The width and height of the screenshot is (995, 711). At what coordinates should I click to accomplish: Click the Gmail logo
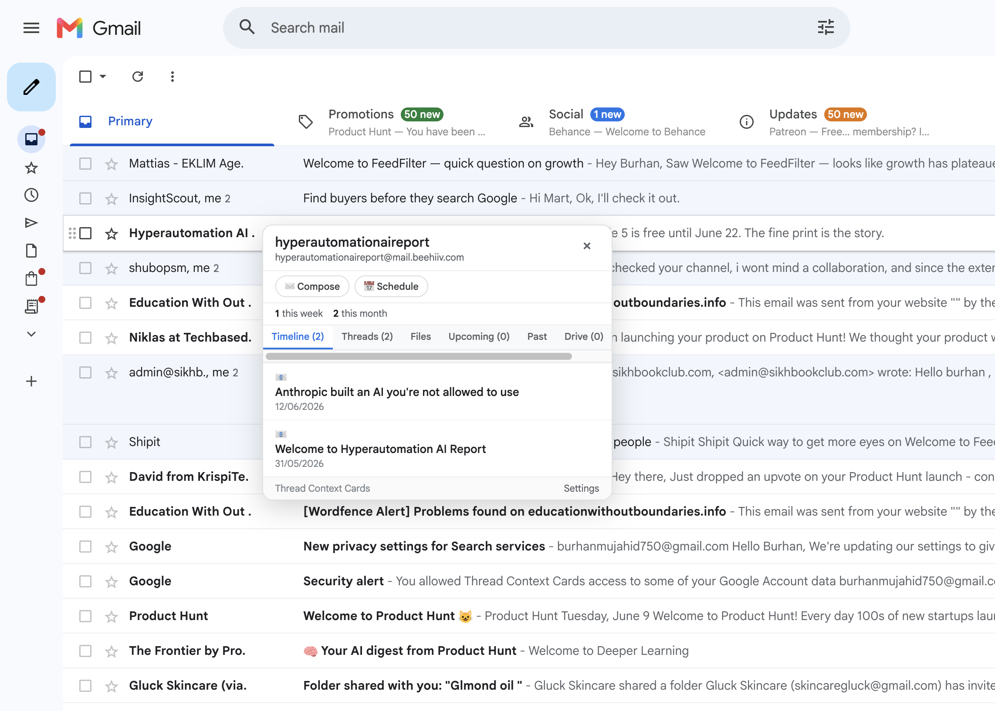(98, 28)
